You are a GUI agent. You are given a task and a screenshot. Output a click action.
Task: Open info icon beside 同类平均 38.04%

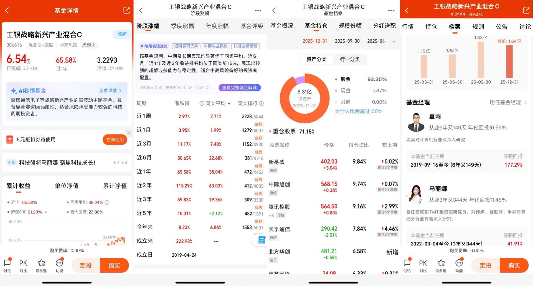107,203
